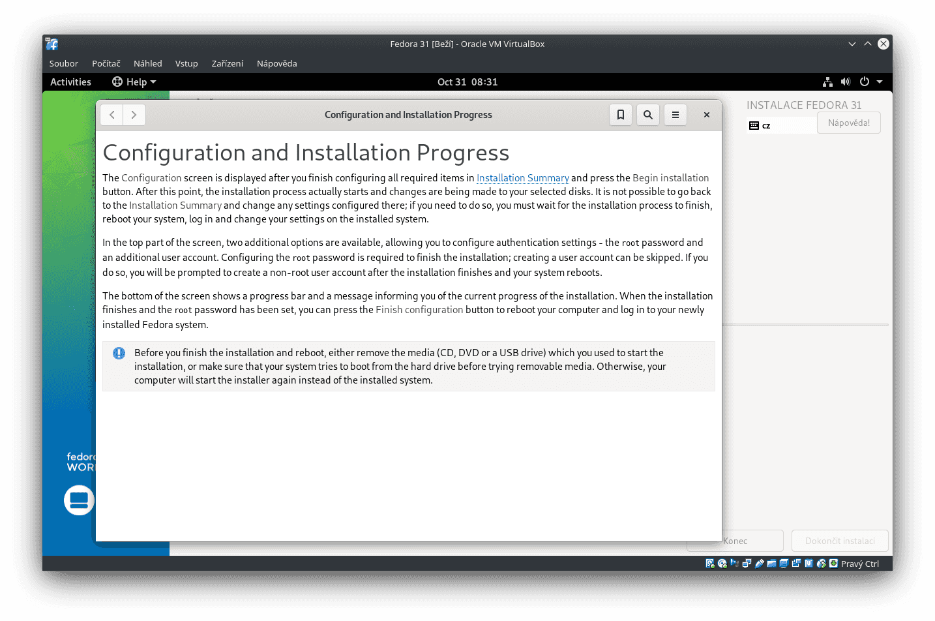Open the USB devices status icon
935x621 pixels.
(x=759, y=563)
